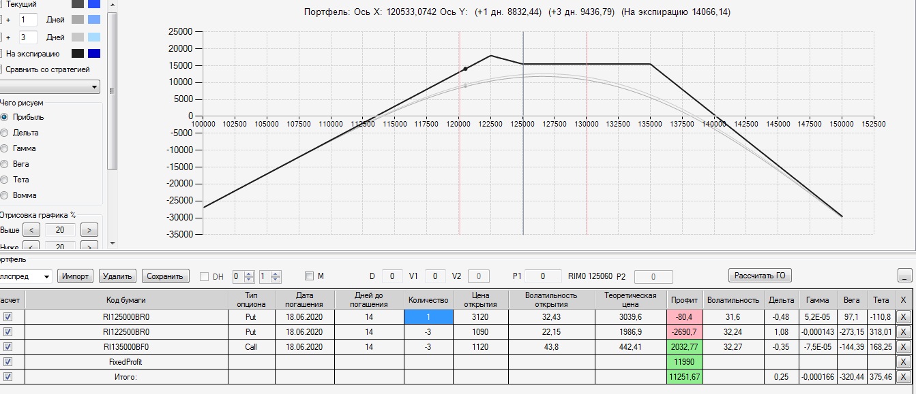Uncheck the RI122500BR0 row calculation checkbox
Image resolution: width=916 pixels, height=394 pixels.
click(x=8, y=331)
